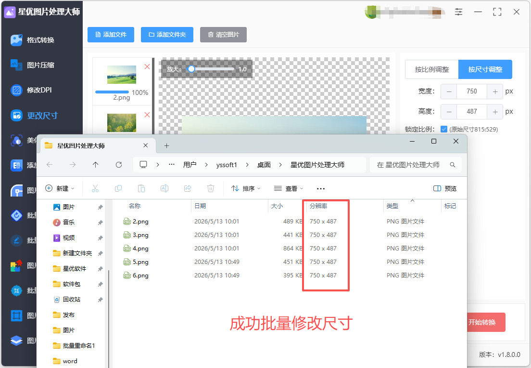Image resolution: width=531 pixels, height=368 pixels.
Task: Select the 3.png file row
Action: (274, 235)
